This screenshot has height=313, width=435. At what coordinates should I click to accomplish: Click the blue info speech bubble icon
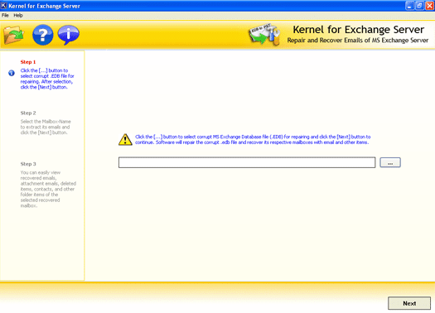(x=69, y=35)
